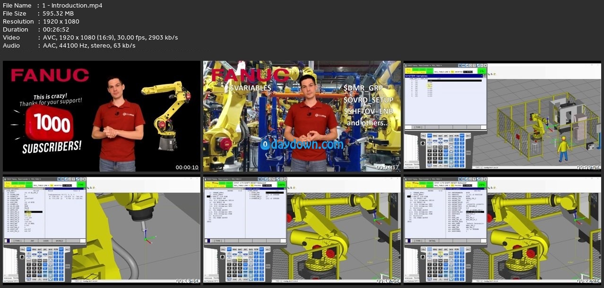
Task: Click the file name "1 - Introduction.mp4"
Action: pyautogui.click(x=72, y=6)
